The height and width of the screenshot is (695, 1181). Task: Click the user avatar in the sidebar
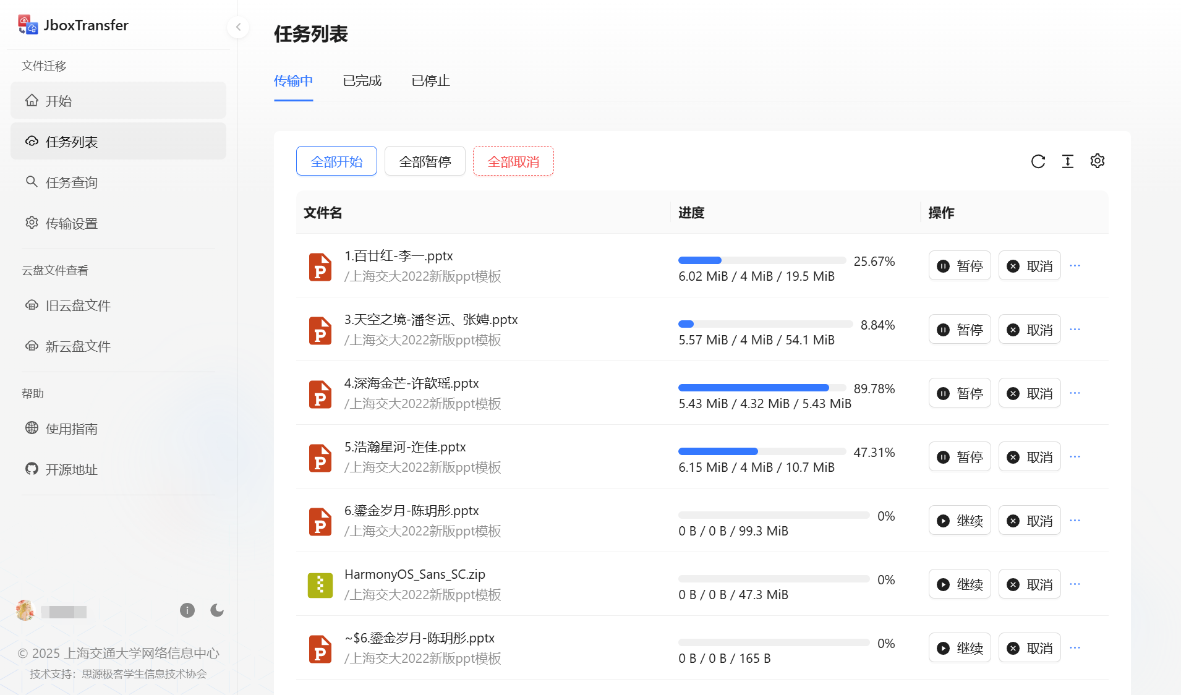click(x=25, y=610)
